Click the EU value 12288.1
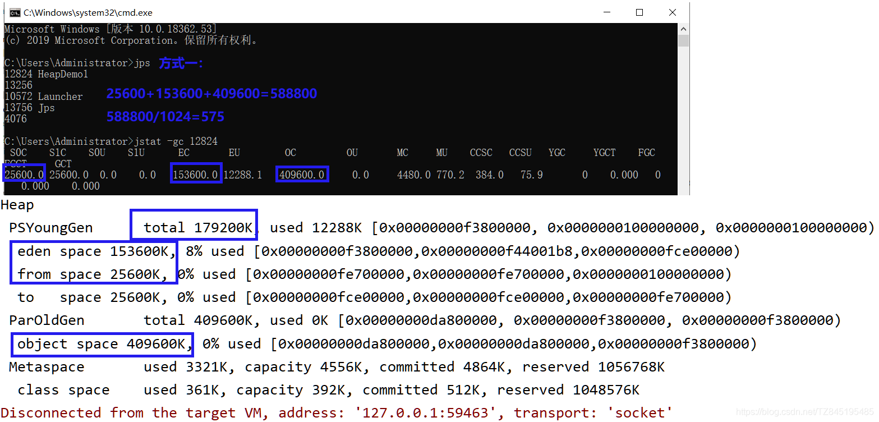 243,175
